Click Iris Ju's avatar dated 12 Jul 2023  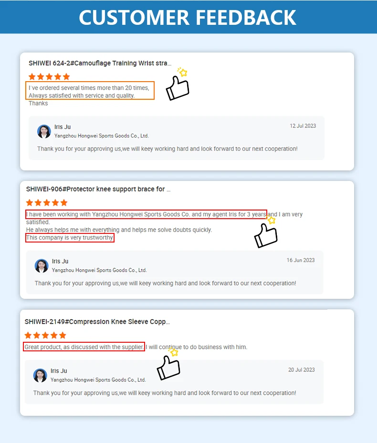click(44, 131)
